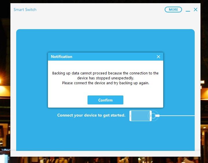Image resolution: width=208 pixels, height=163 pixels.
Task: Close the Notification dialog with its X
Action: click(x=158, y=57)
